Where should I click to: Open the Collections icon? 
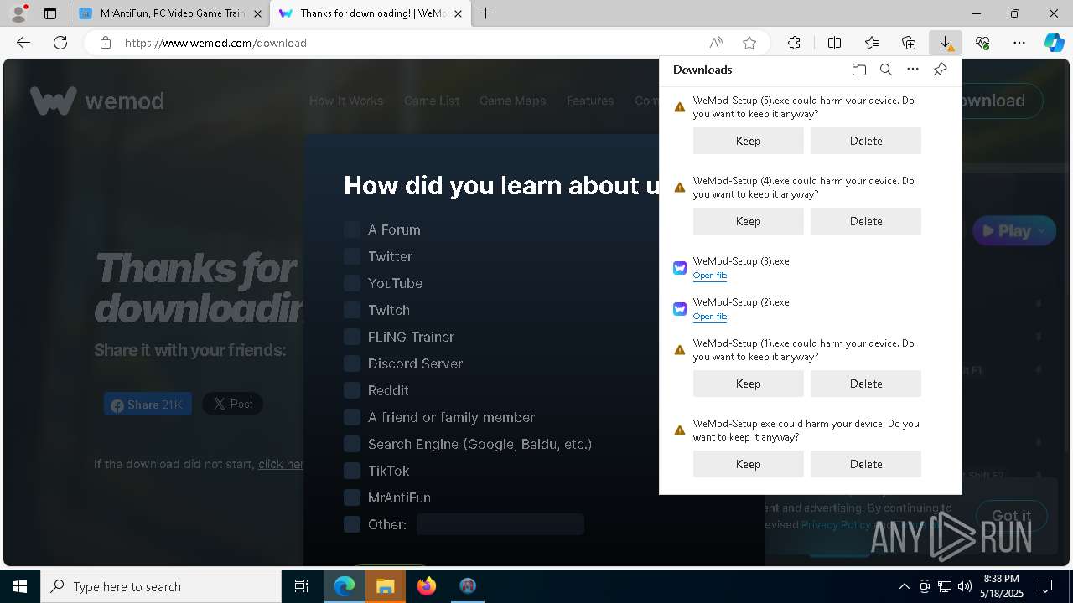909,43
